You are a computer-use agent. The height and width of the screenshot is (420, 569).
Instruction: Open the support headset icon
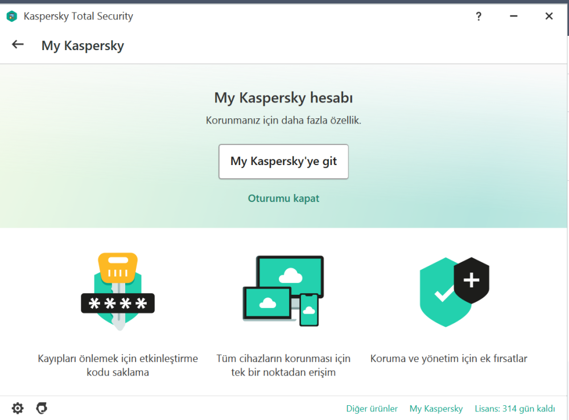42,409
